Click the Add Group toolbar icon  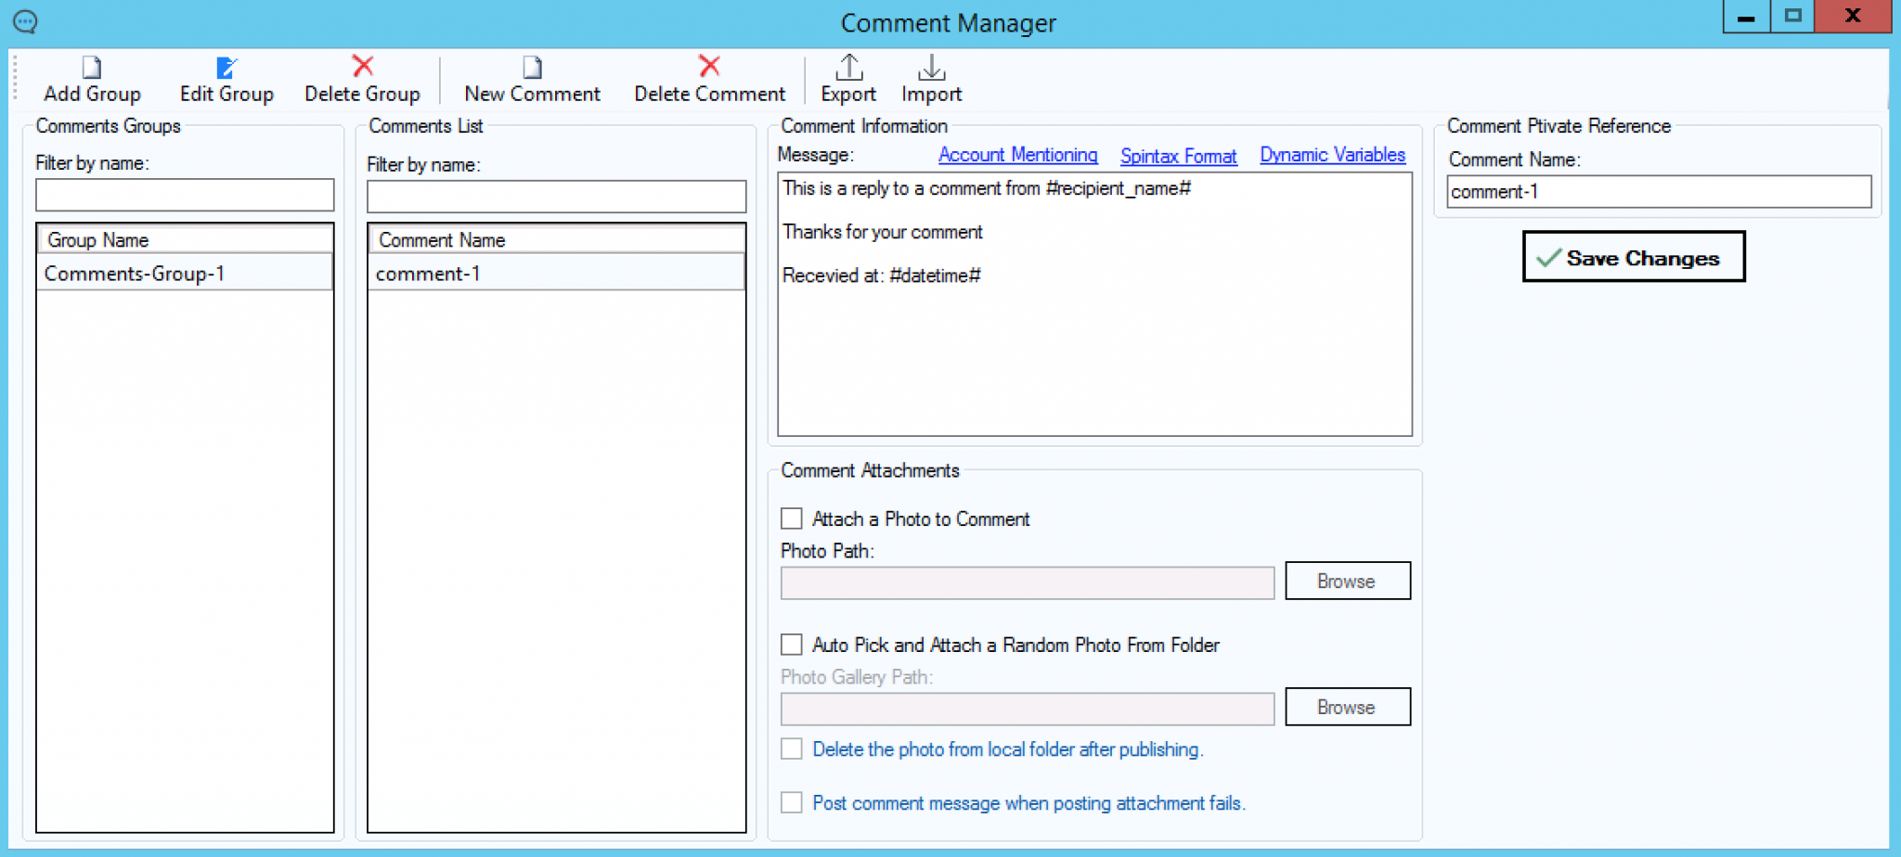click(91, 68)
